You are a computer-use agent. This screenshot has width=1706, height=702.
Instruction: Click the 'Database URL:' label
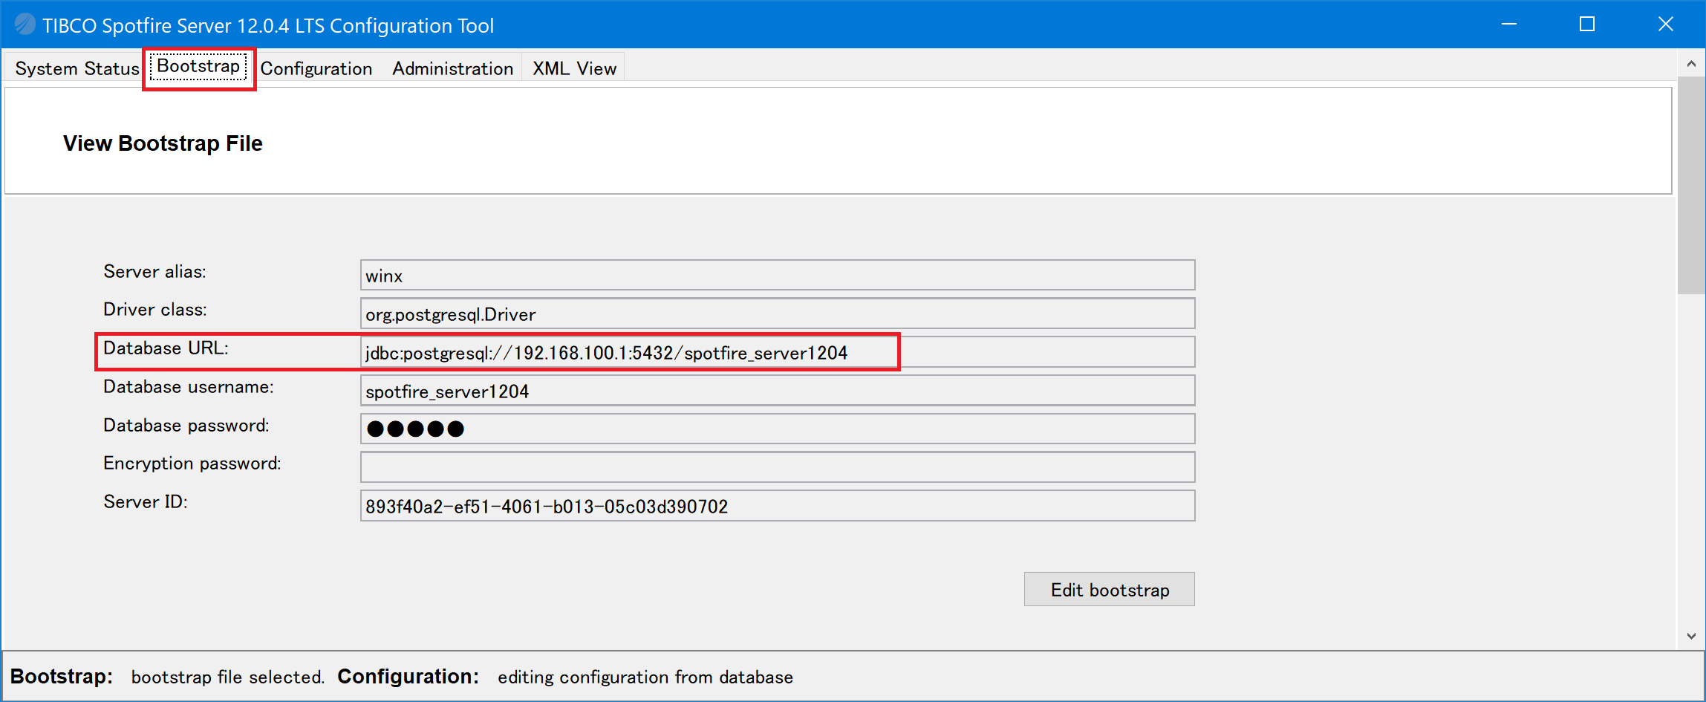[166, 348]
